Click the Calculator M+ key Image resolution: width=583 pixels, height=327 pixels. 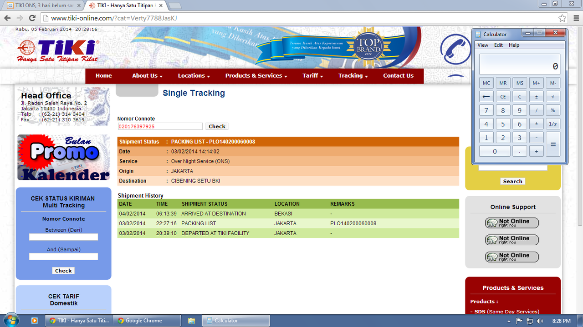coord(536,83)
